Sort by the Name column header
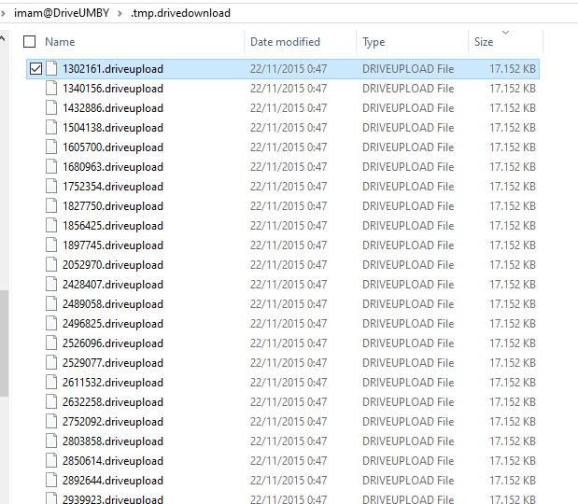 [60, 42]
